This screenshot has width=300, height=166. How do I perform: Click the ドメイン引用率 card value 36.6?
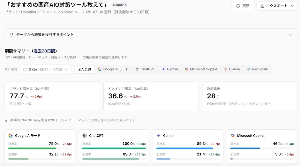(x=116, y=96)
